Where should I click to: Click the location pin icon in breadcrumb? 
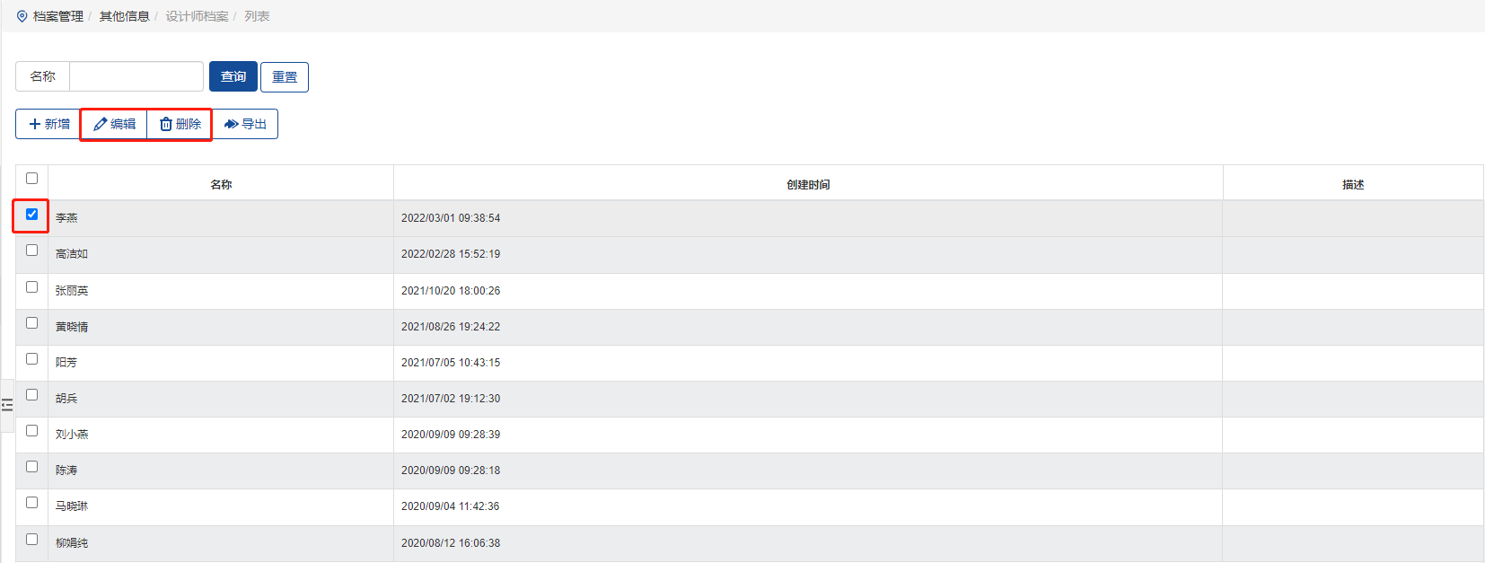click(22, 16)
